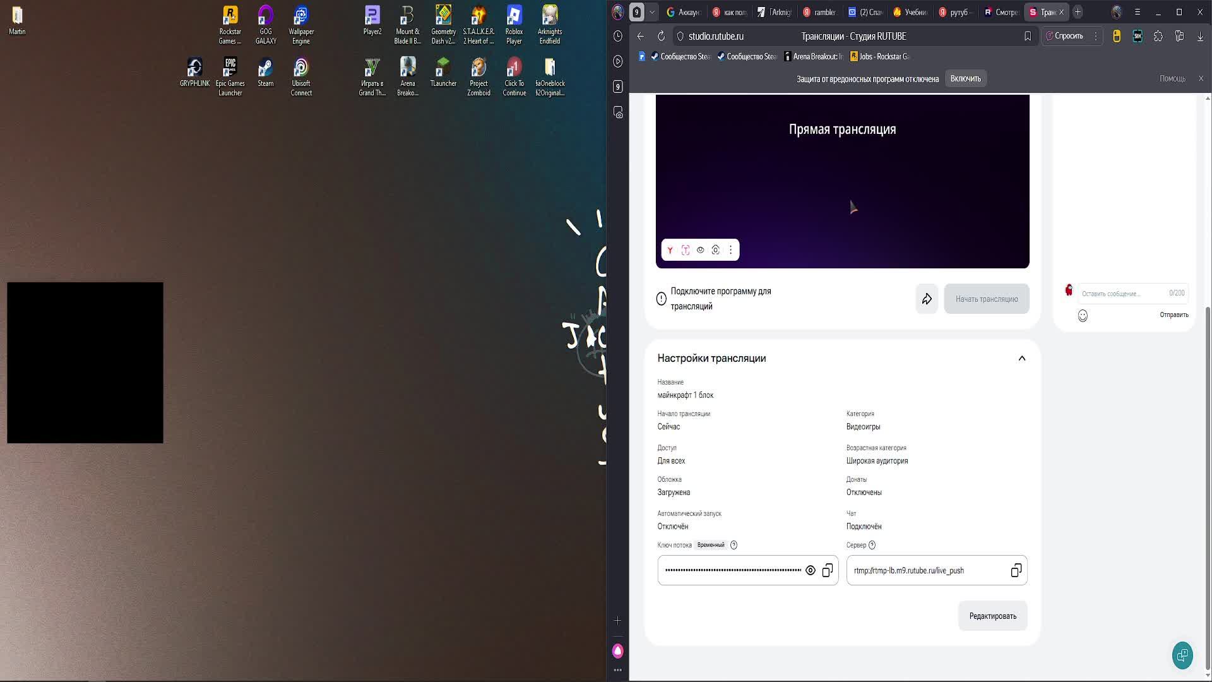The image size is (1212, 682).
Task: Click the share stream arrow icon
Action: click(x=927, y=299)
